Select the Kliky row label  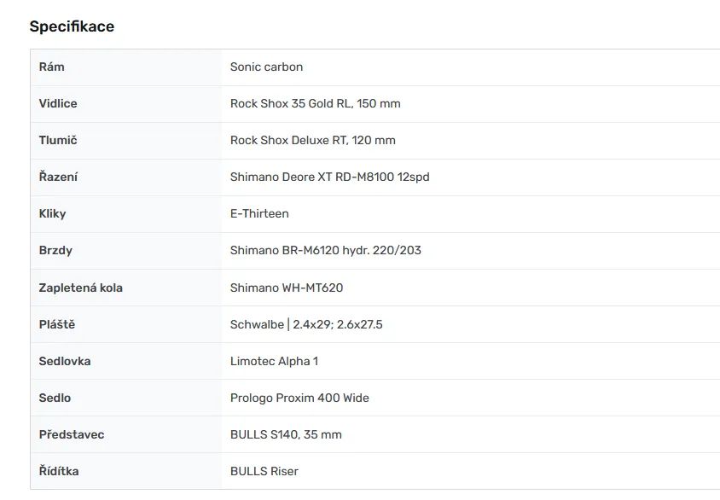(x=52, y=213)
